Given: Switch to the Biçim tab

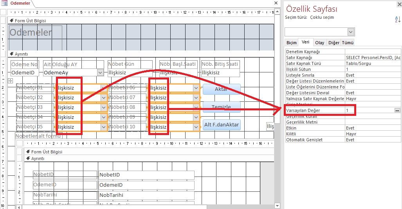Looking at the screenshot, I should point(292,43).
